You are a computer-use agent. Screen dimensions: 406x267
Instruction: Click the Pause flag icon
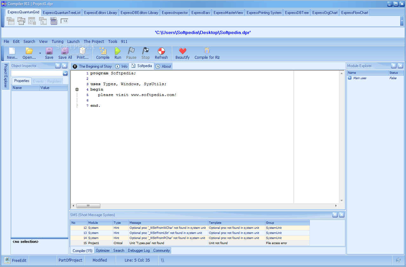click(131, 51)
